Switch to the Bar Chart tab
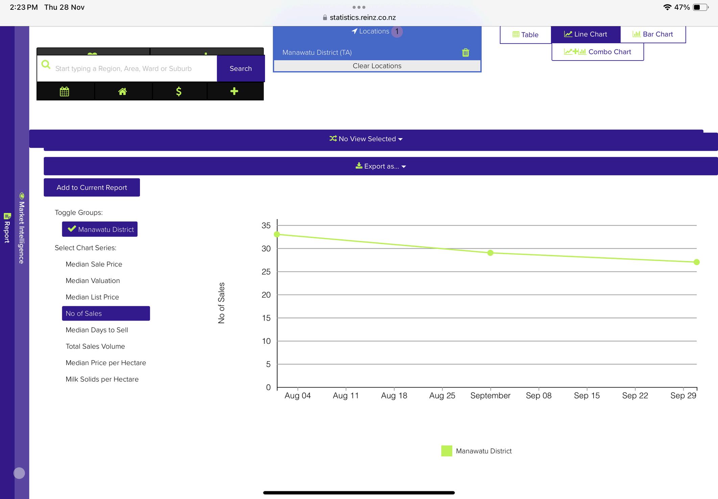The height and width of the screenshot is (499, 718). tap(653, 34)
